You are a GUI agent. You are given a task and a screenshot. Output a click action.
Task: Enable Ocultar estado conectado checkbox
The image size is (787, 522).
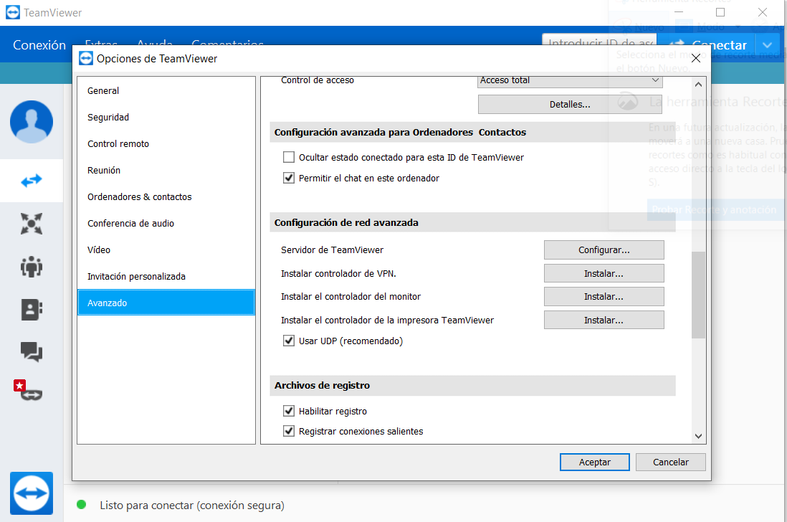pos(289,157)
